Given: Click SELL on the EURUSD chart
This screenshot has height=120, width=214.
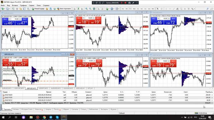Looking at the screenshot, I should [x=5, y=19].
